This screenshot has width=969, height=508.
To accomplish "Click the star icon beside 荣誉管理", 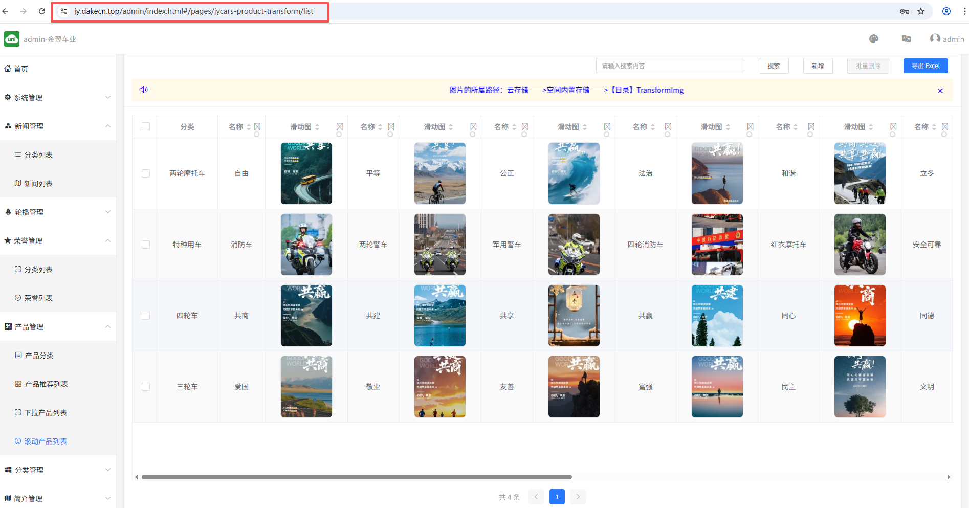I will (x=7, y=240).
